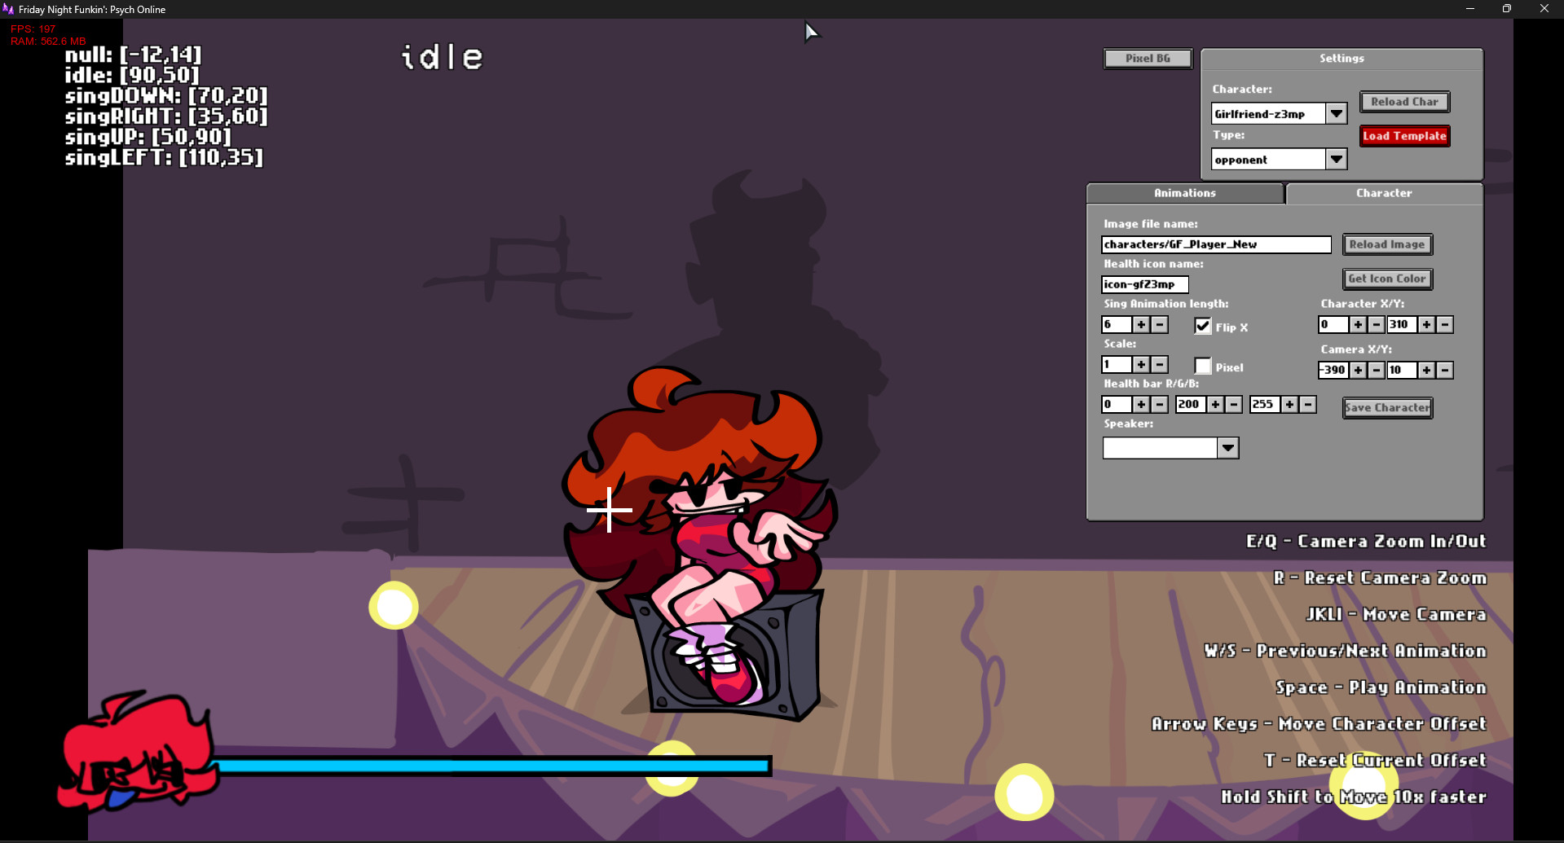Click the Reload Char button
Viewport: 1564px width, 843px height.
1404,102
